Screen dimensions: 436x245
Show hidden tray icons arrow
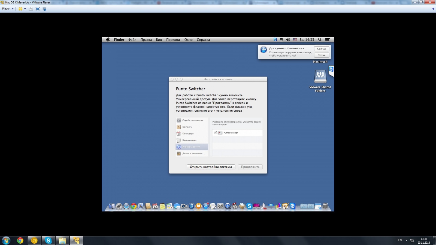pyautogui.click(x=406, y=241)
